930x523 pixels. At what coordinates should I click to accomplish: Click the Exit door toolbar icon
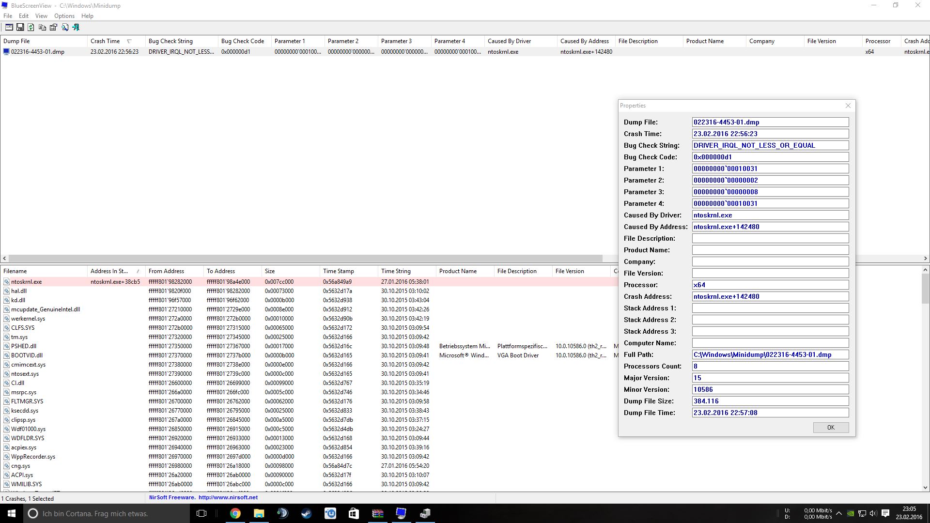coord(76,28)
